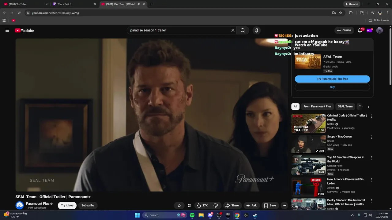Open All Bookmarks folder
The height and width of the screenshot is (220, 392).
[x=379, y=20]
